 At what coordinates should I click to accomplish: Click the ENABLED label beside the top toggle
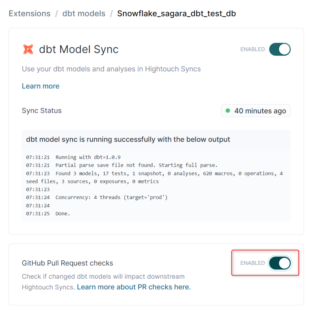(252, 49)
